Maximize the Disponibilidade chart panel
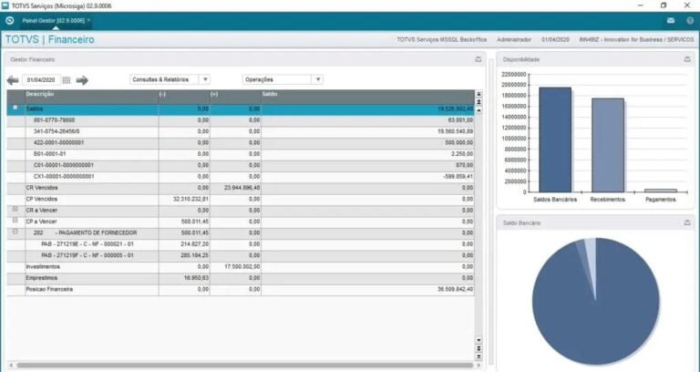The width and height of the screenshot is (700, 372). pos(687,58)
